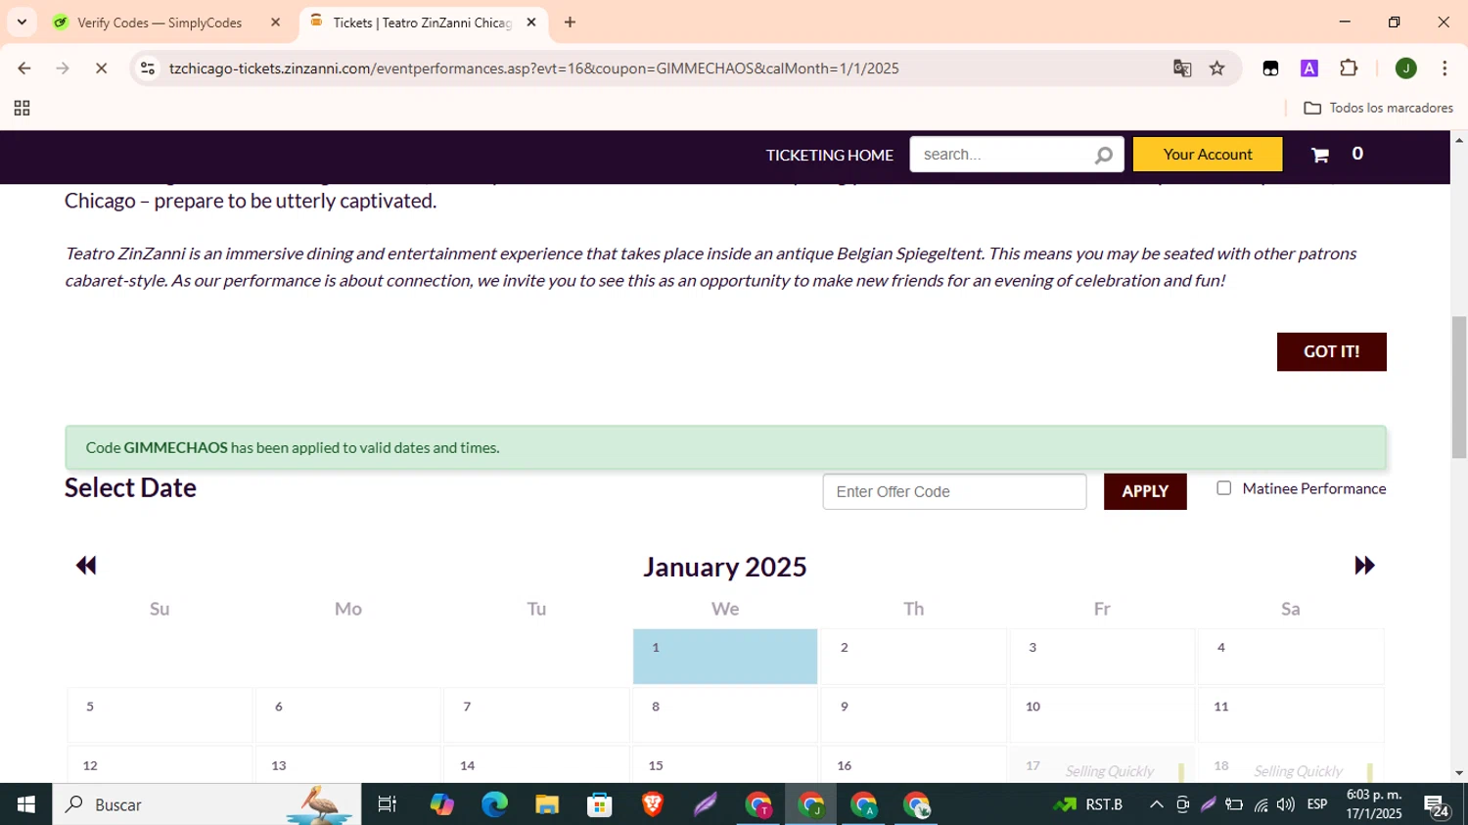Open the green J profile avatar
This screenshot has width=1468, height=825.
point(1406,69)
